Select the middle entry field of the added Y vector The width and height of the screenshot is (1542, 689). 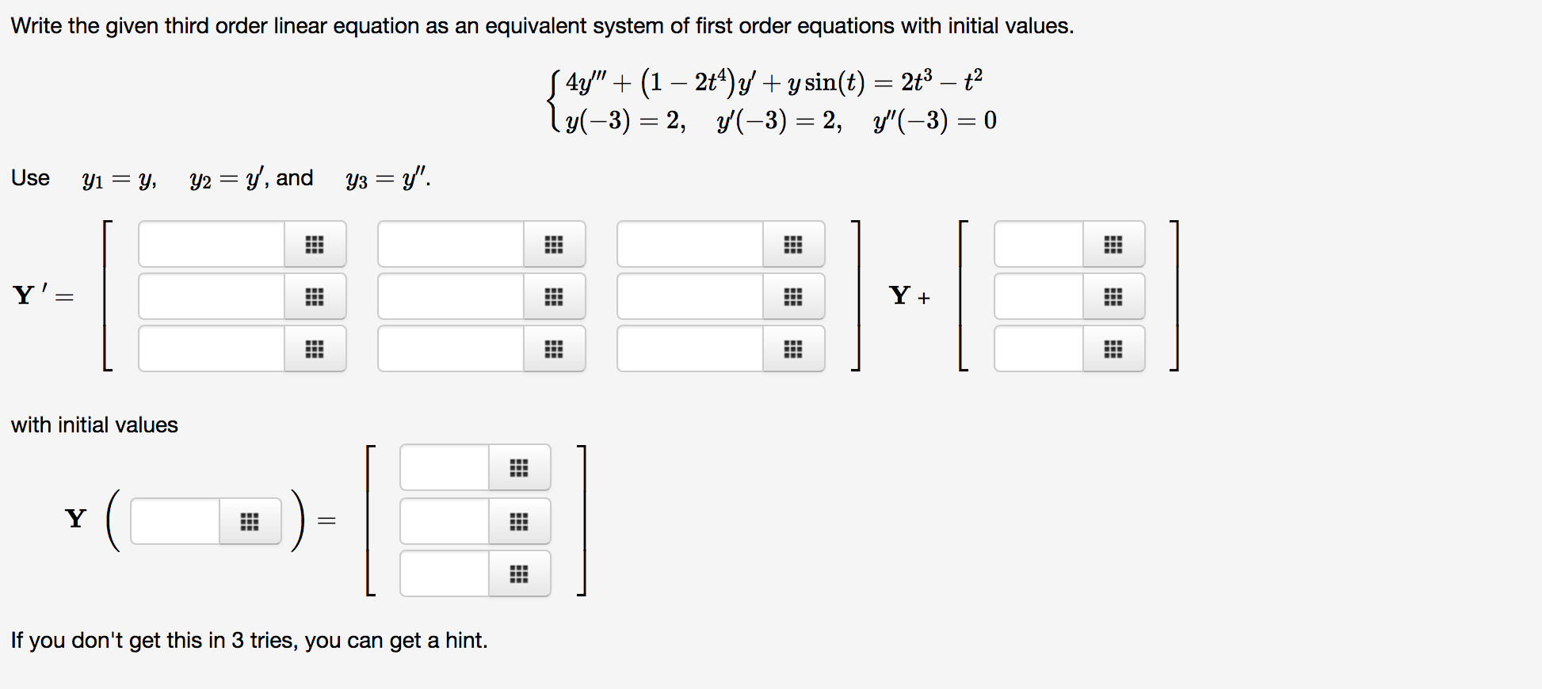pos(1038,296)
